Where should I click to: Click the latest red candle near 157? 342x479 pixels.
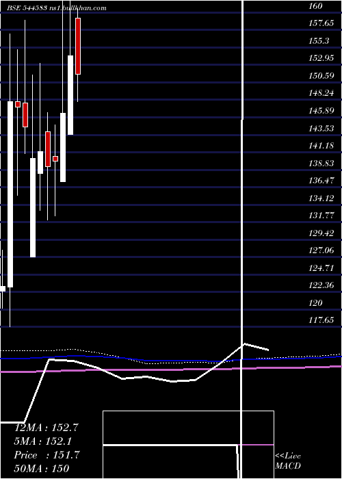[x=78, y=46]
